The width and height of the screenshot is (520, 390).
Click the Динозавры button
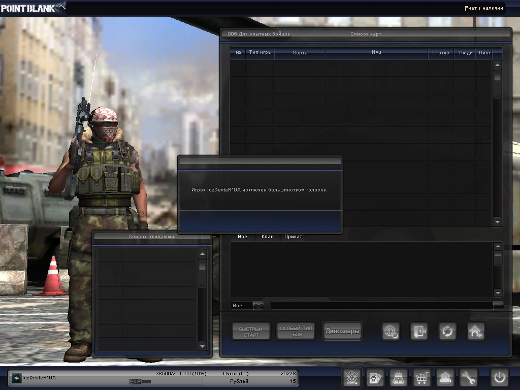(x=342, y=331)
